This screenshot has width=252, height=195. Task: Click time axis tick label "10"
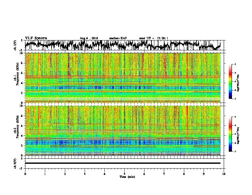[224, 174]
